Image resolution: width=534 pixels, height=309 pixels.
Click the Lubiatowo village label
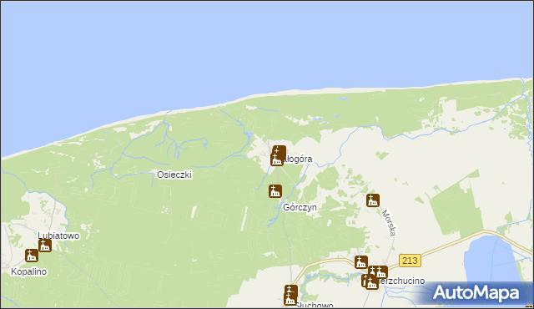pos(58,236)
